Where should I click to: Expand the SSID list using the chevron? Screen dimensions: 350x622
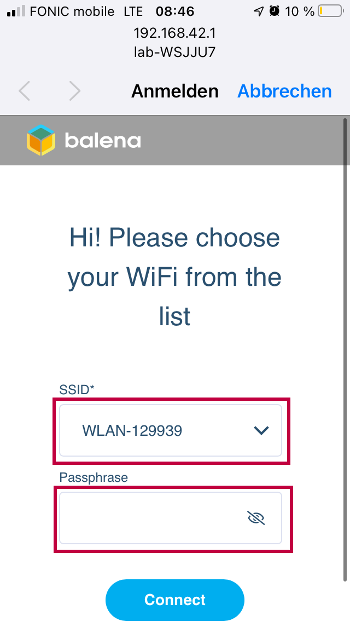tap(261, 431)
